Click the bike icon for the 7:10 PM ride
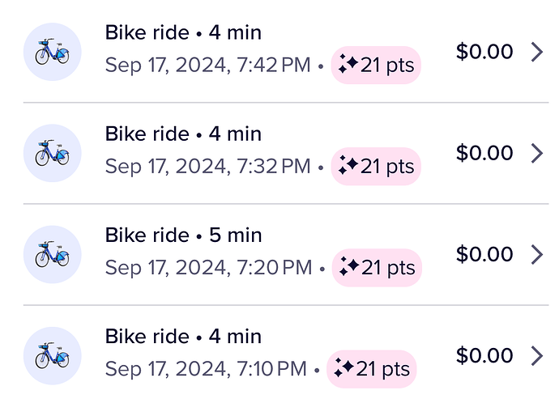 tap(53, 355)
